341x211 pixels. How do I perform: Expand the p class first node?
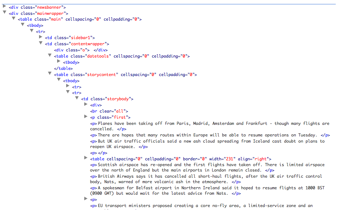[x=86, y=117]
